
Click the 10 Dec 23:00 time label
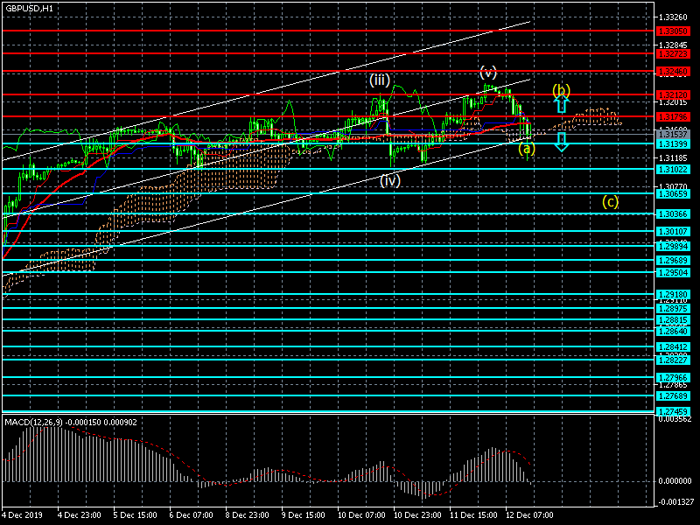(x=418, y=514)
